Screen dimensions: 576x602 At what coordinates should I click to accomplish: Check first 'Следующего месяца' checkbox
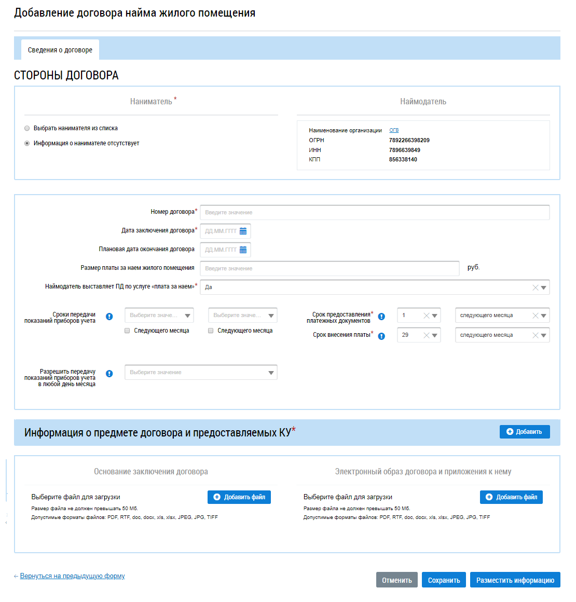pos(127,331)
